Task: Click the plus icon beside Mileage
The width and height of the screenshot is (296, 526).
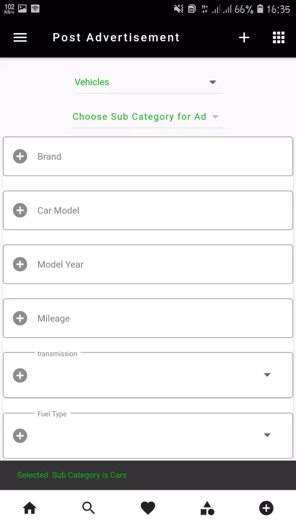Action: [20, 318]
